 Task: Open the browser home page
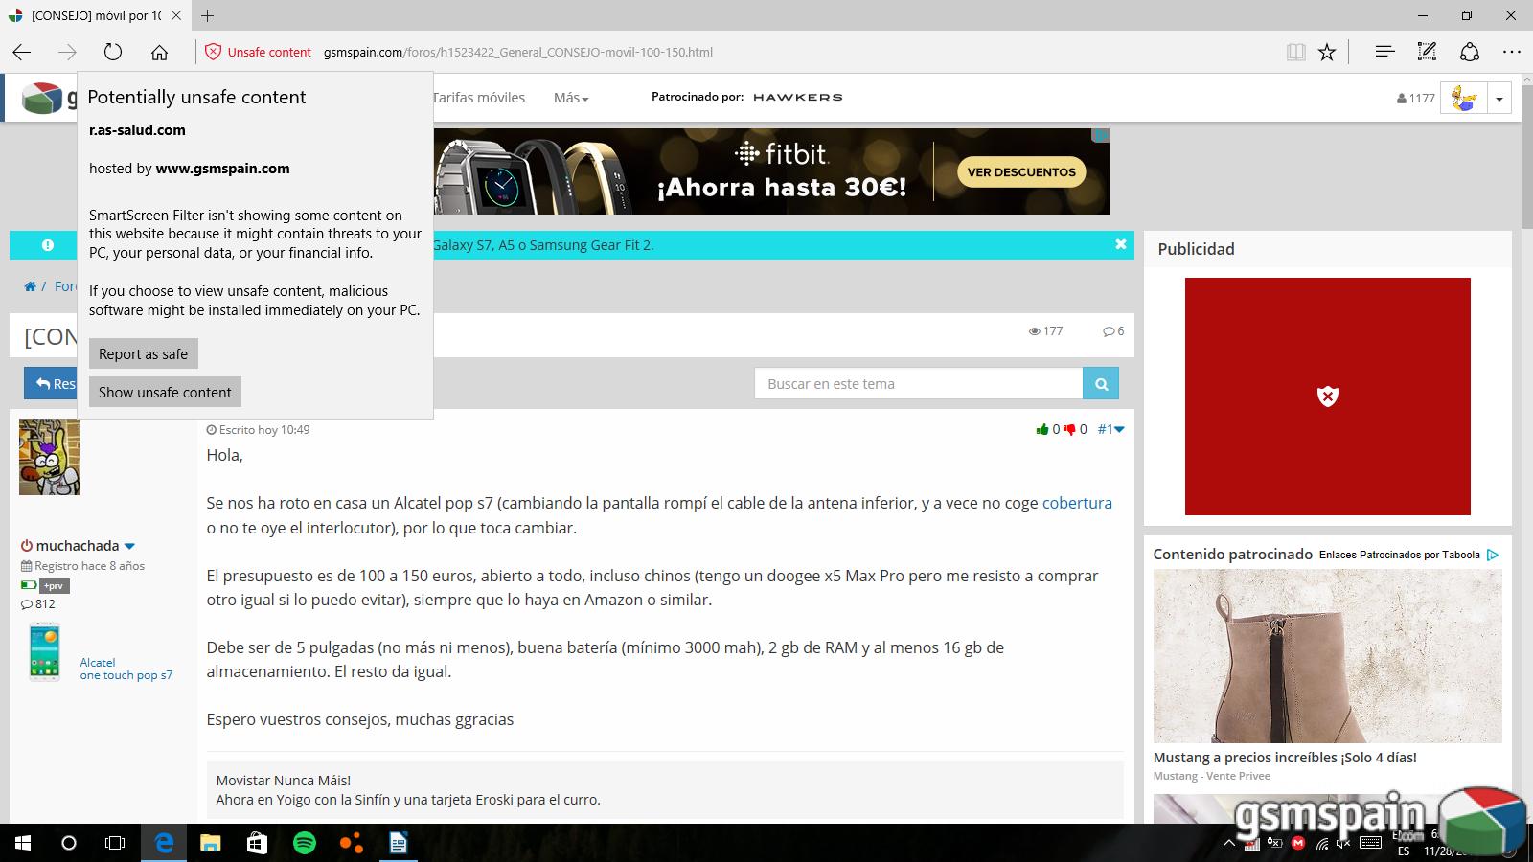click(x=159, y=53)
